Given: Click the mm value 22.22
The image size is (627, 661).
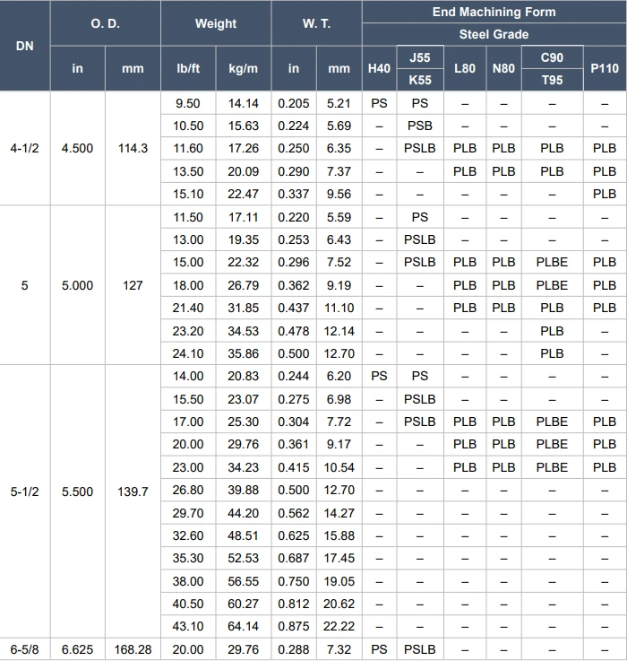Looking at the screenshot, I should [339, 626].
